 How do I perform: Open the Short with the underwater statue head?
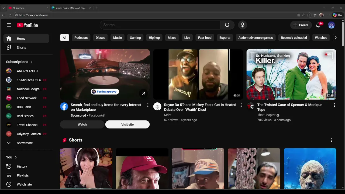click(310, 168)
